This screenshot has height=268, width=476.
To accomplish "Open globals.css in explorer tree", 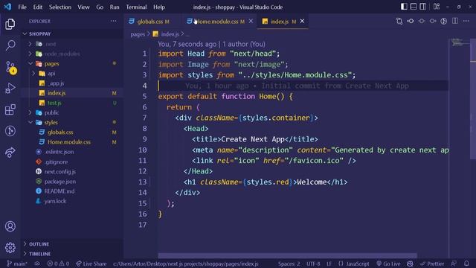I will (x=72, y=133).
